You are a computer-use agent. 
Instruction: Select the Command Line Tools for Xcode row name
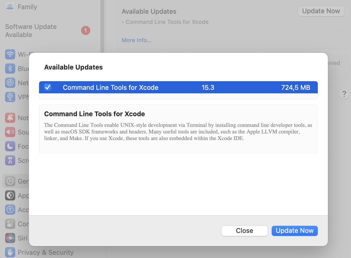click(x=110, y=88)
